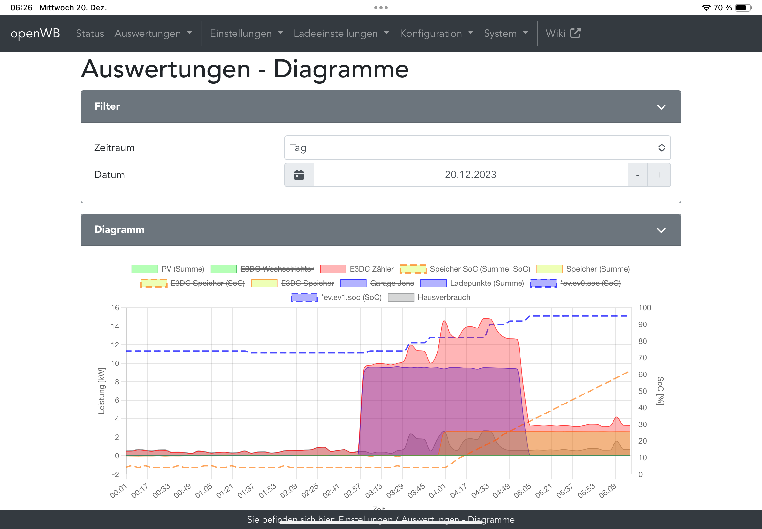This screenshot has width=762, height=529.
Task: Collapse the Diagramm panel chevron
Action: (661, 230)
